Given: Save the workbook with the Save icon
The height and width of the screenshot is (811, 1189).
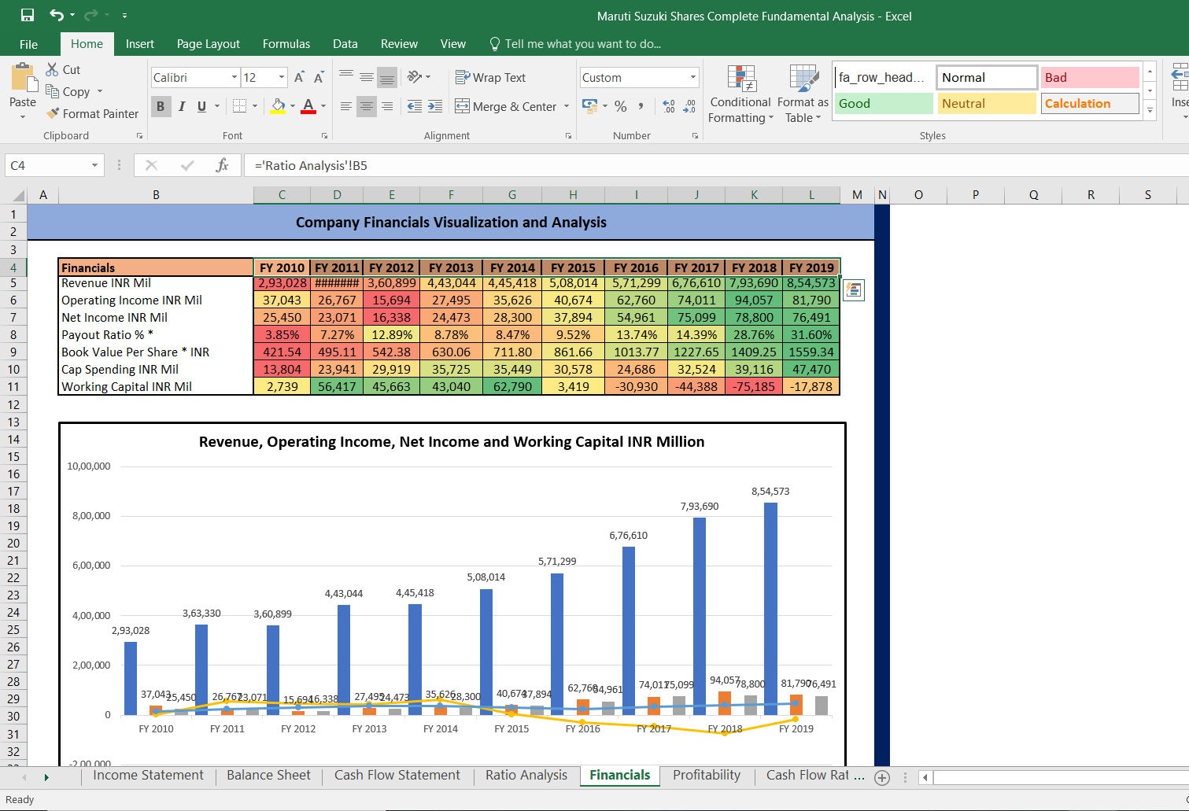Looking at the screenshot, I should pos(28,15).
